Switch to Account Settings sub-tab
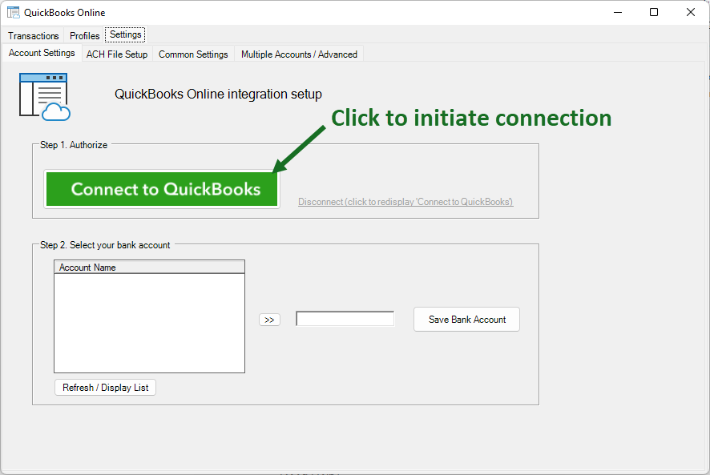710x475 pixels. point(42,53)
